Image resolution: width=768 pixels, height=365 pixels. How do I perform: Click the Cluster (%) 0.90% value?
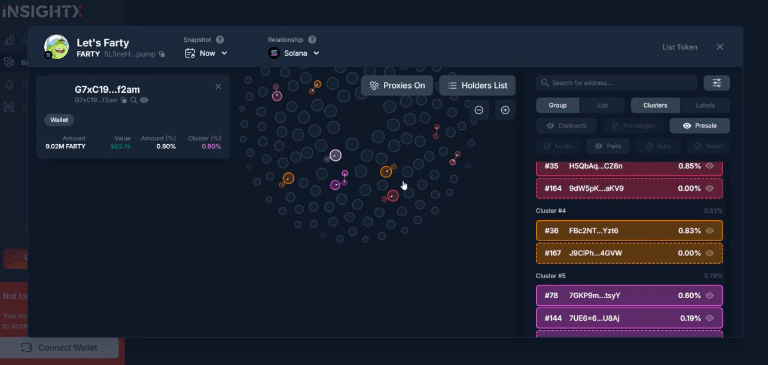point(211,147)
